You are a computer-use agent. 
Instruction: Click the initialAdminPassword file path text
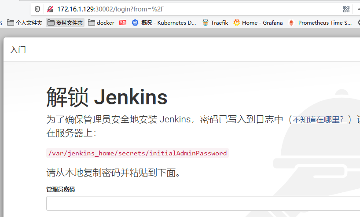137,153
